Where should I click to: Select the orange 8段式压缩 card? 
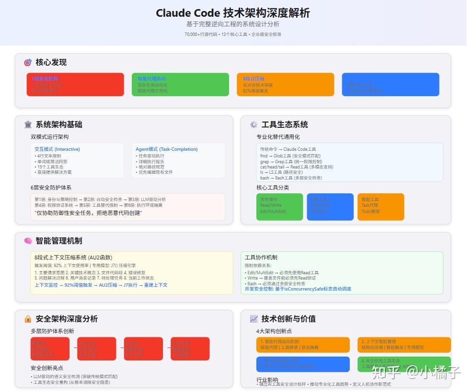[x=285, y=84]
